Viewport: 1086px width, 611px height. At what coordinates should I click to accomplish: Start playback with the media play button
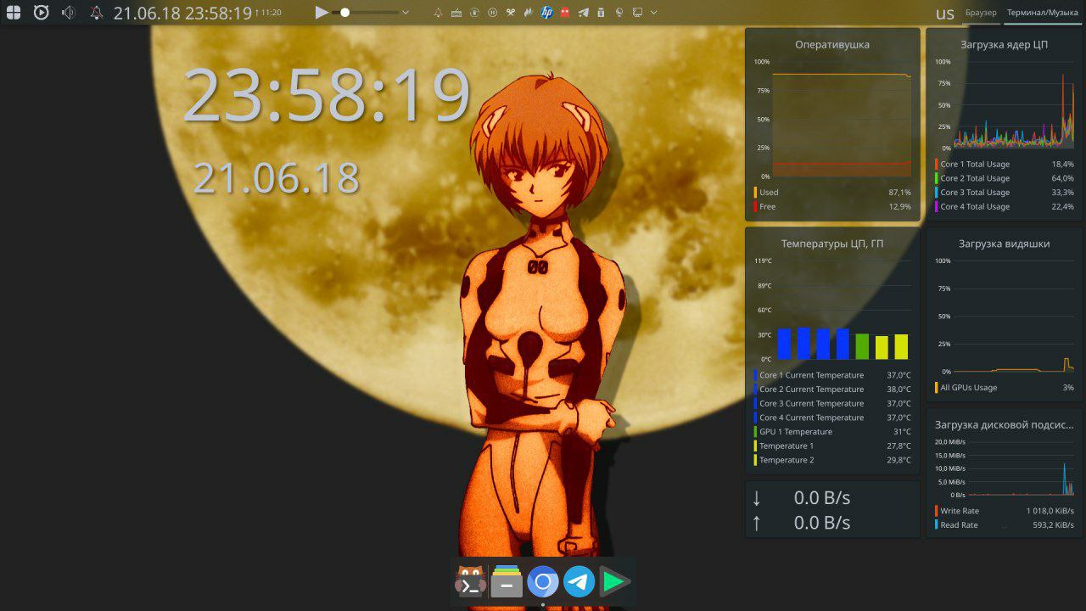pos(322,12)
